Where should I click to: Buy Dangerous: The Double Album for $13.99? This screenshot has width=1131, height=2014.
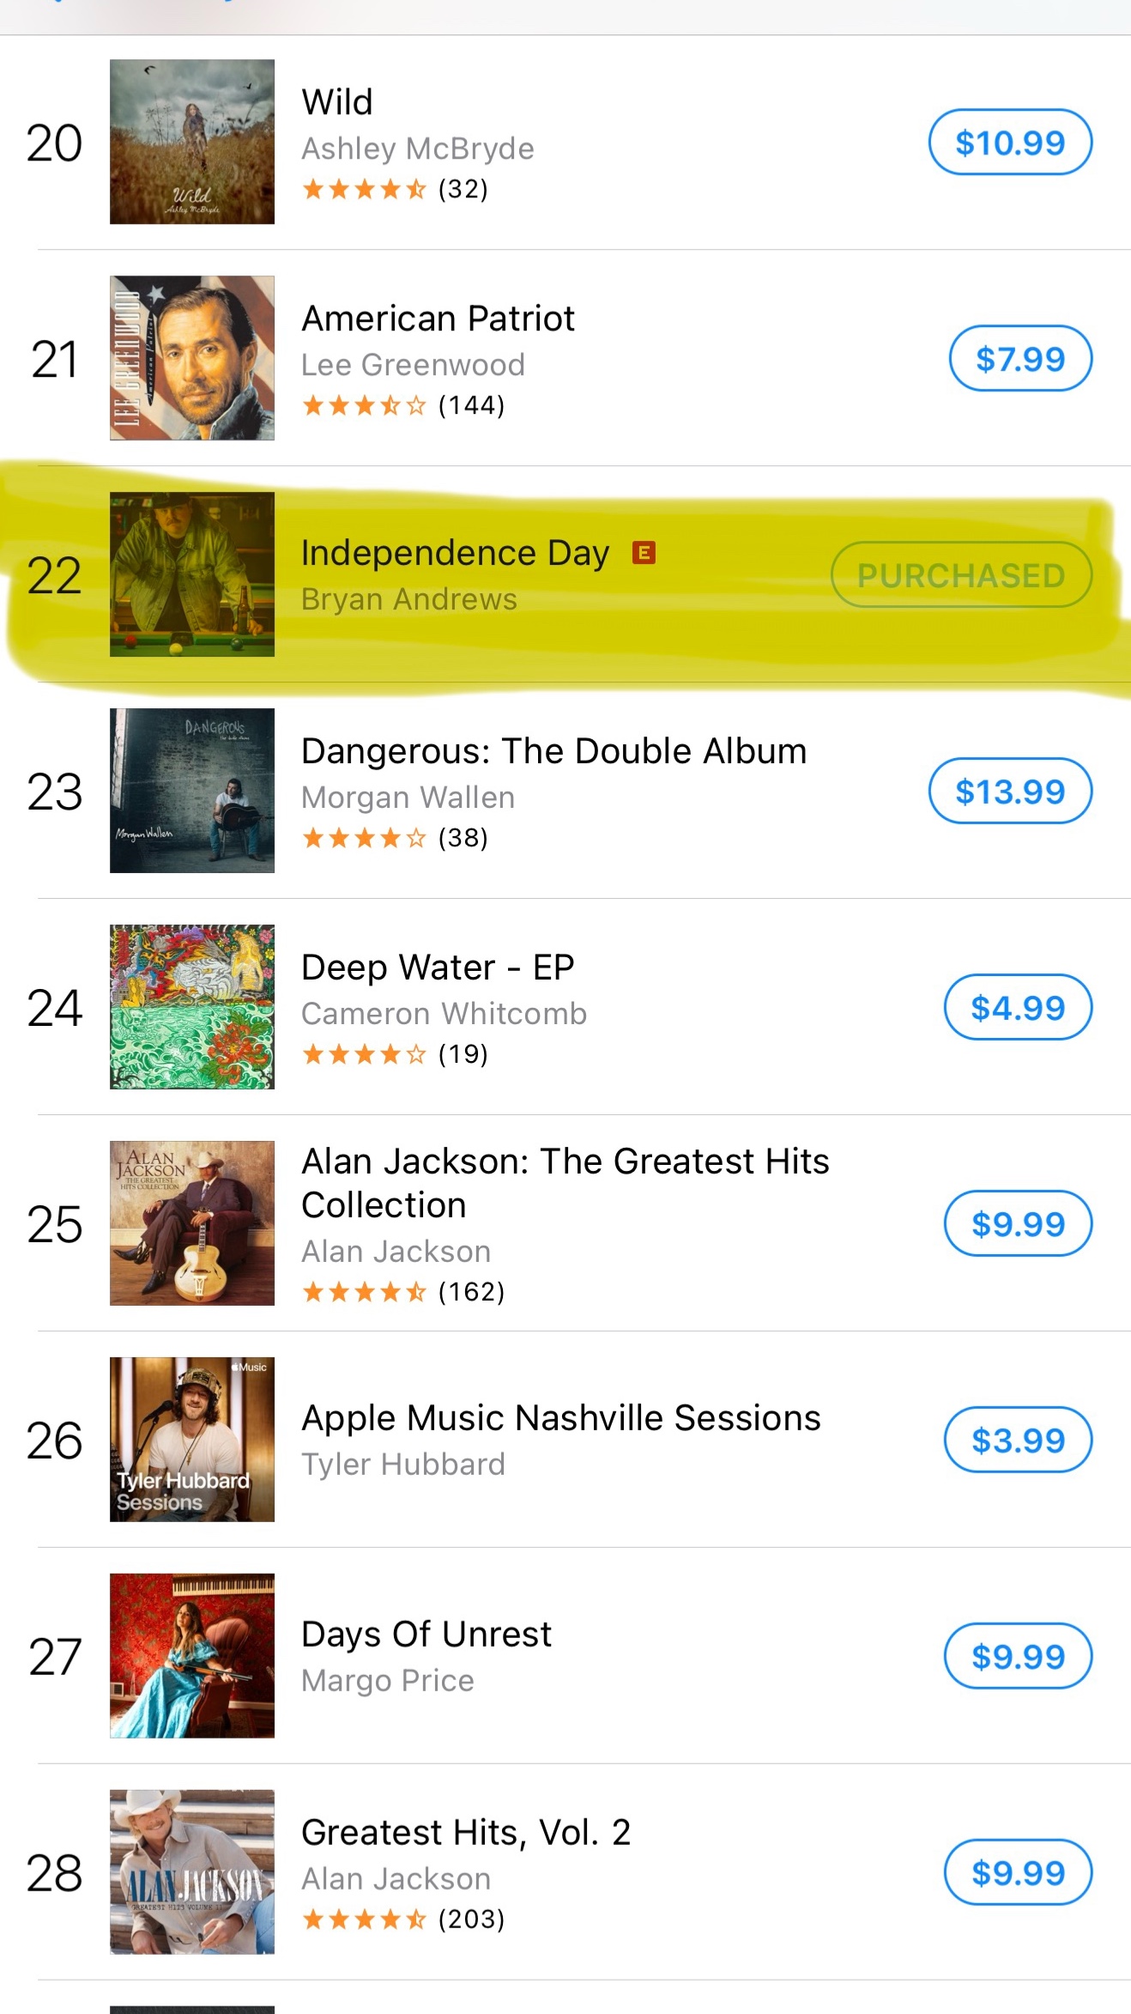1010,791
